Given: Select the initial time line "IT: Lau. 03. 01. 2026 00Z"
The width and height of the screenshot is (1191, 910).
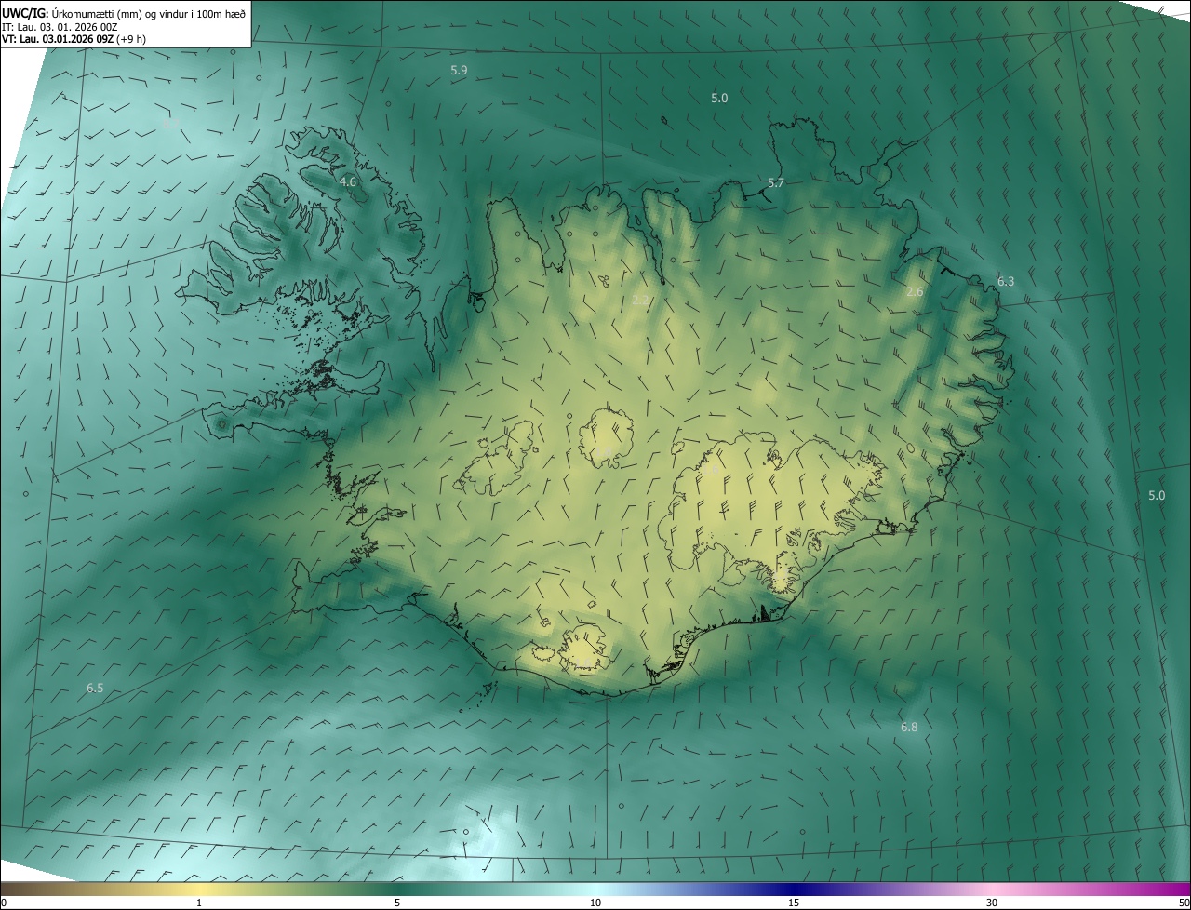Looking at the screenshot, I should [x=60, y=27].
